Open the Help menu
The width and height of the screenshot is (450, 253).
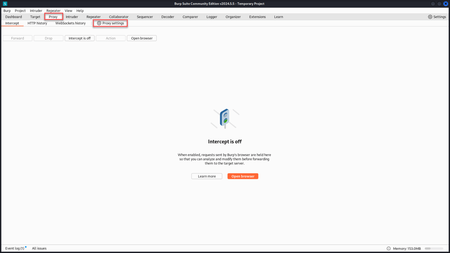tap(80, 11)
